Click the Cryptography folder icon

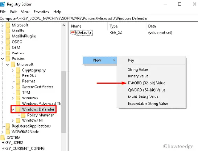point(18,70)
